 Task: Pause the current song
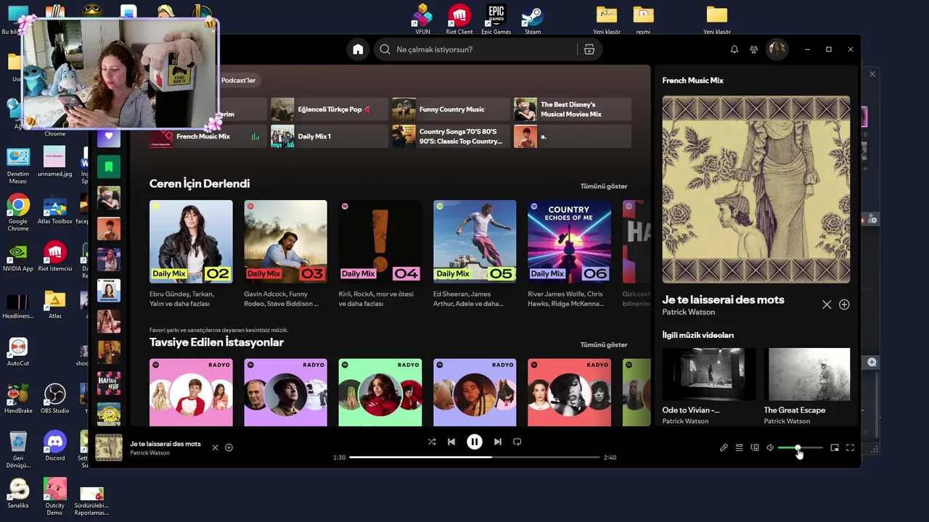click(475, 442)
